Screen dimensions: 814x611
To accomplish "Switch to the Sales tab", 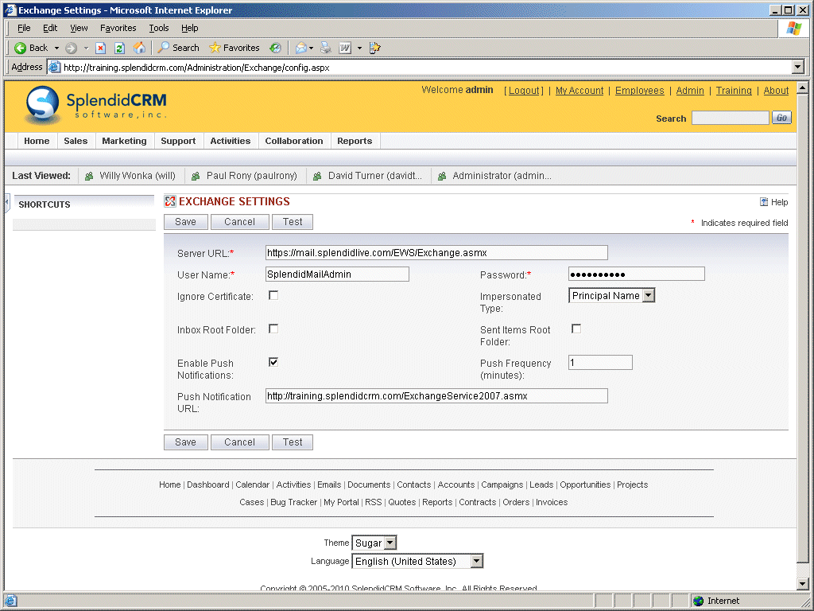I will point(76,141).
